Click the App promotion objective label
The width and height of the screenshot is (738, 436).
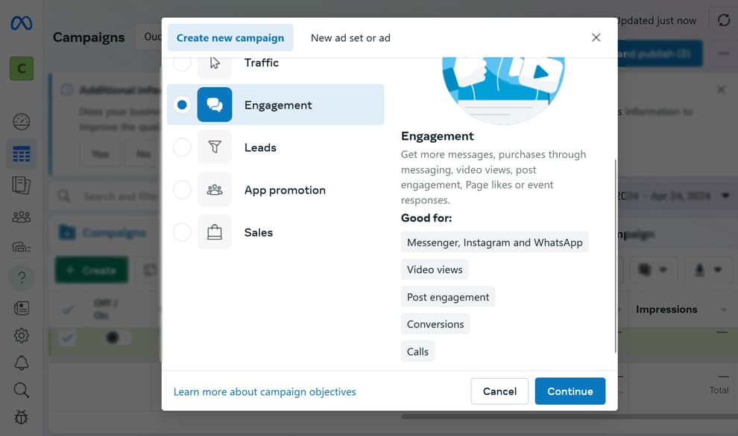285,190
